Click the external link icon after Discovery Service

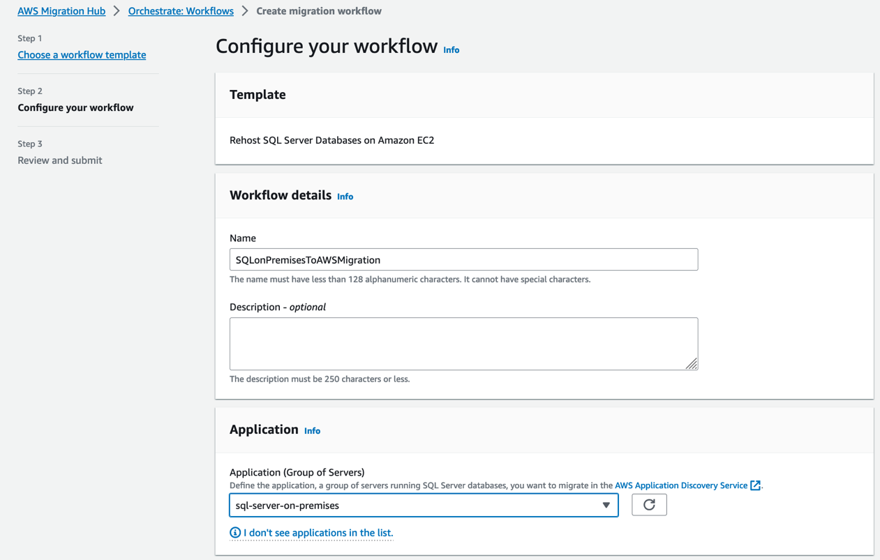pos(755,485)
